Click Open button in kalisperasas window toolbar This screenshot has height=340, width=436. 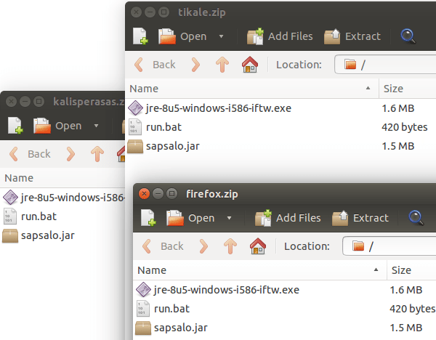(57, 126)
